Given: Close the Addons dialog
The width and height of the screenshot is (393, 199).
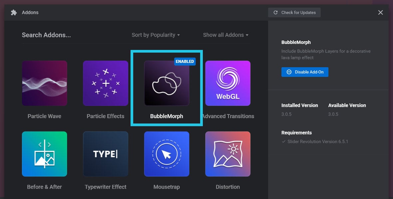Looking at the screenshot, I should click(380, 13).
